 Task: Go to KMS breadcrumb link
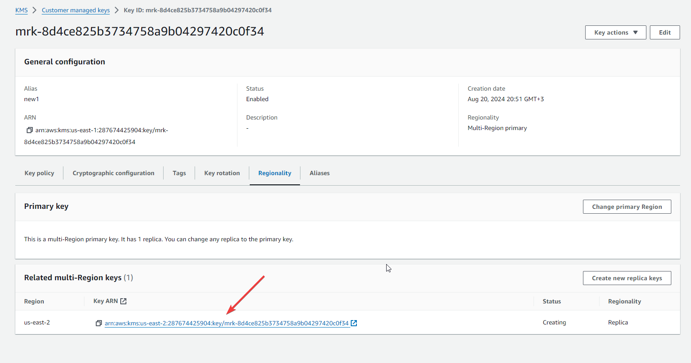21,10
